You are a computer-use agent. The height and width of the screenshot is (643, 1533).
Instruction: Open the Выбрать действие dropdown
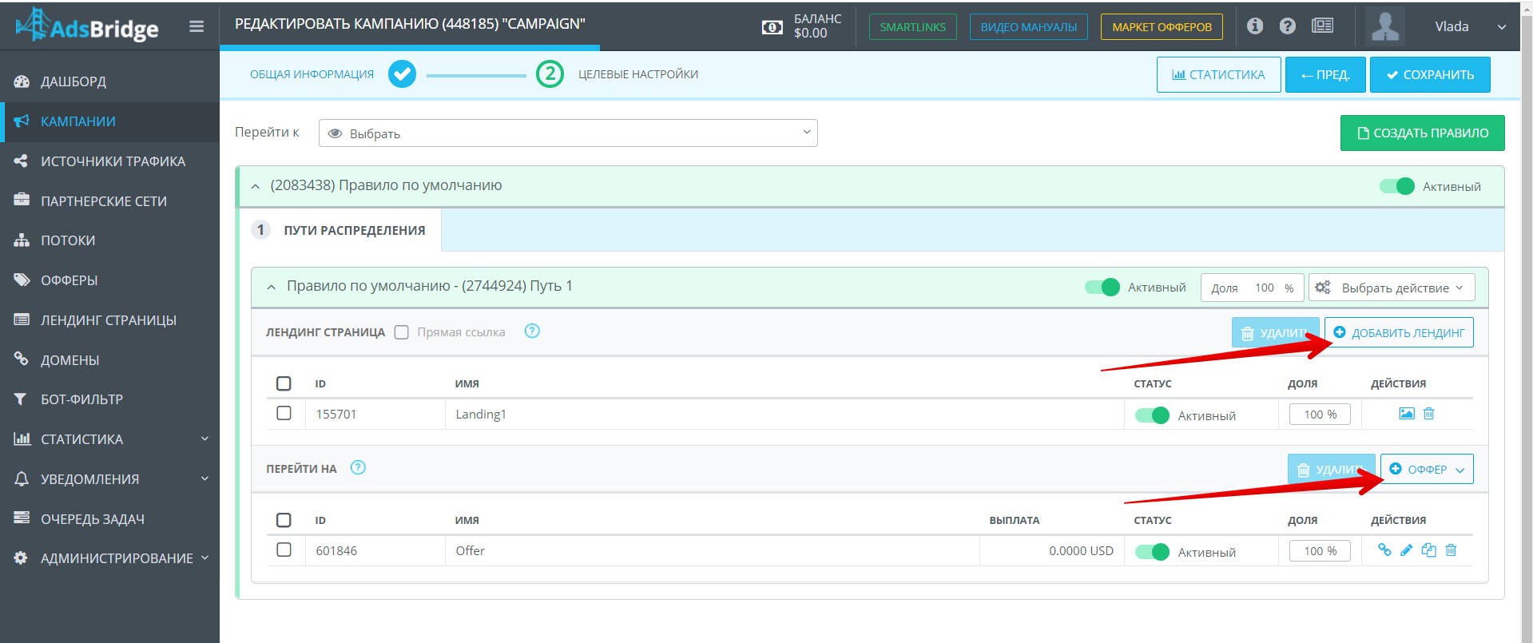(x=1392, y=288)
